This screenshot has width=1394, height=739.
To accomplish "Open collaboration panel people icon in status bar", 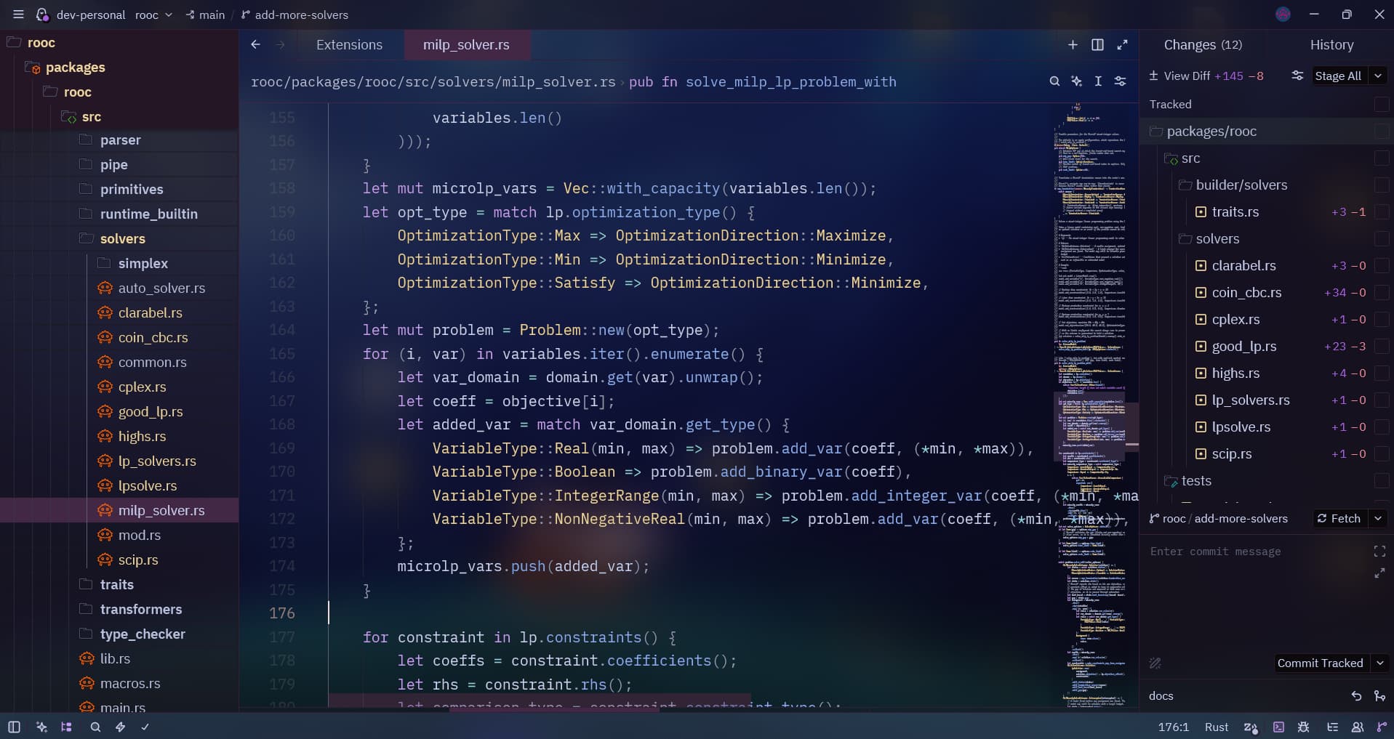I will 1357,727.
